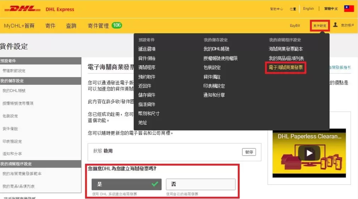
Task: Choose 通知和分享 in the dark dropdown menu
Action: tap(214, 95)
